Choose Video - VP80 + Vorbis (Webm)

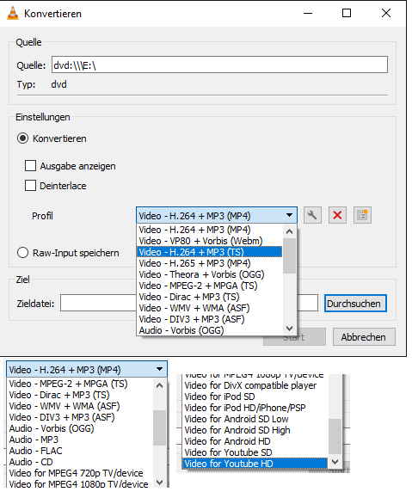(x=209, y=241)
